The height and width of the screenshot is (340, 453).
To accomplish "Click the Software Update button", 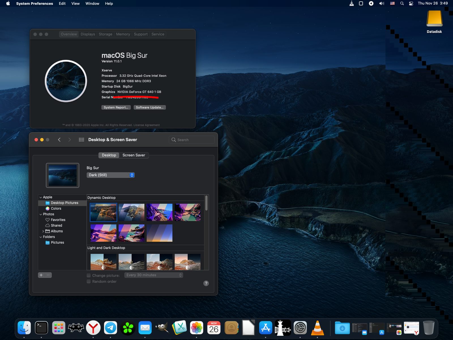I will click(149, 107).
